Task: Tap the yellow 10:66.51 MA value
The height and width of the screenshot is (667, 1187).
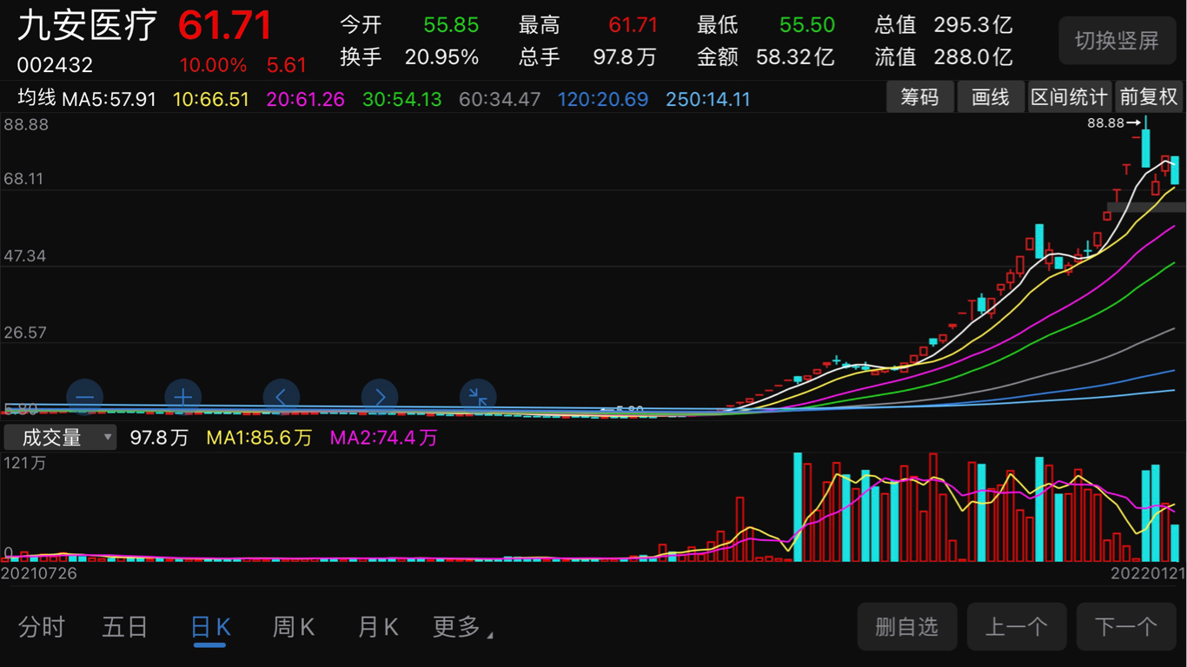Action: (x=211, y=99)
